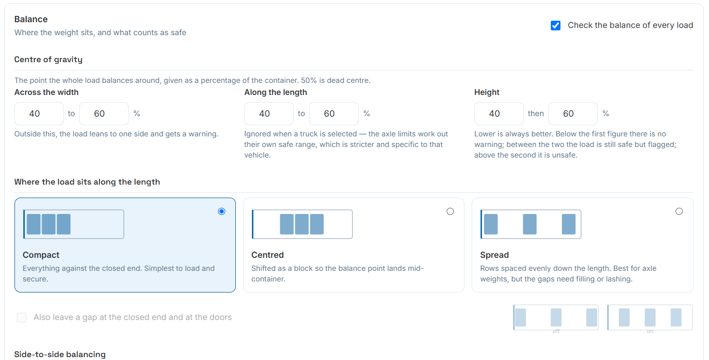Select the Centred radio button
Viewport: 709px width, 360px height.
tap(450, 211)
